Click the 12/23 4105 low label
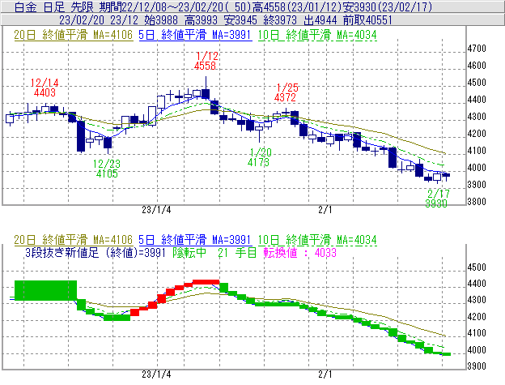The height and width of the screenshot is (385, 505). tap(107, 169)
